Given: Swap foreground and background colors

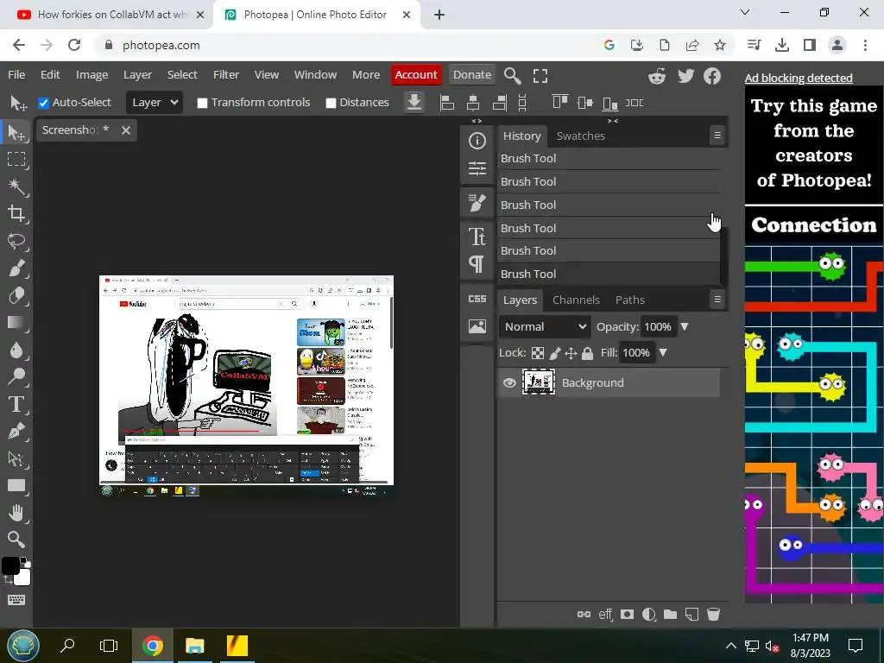Looking at the screenshot, I should click(8, 578).
